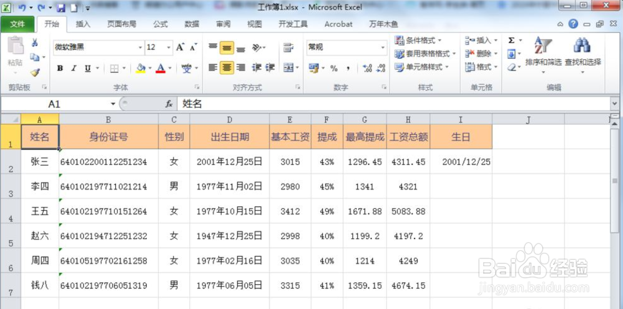
Task: Click the Comma style icon
Action: tap(348, 68)
